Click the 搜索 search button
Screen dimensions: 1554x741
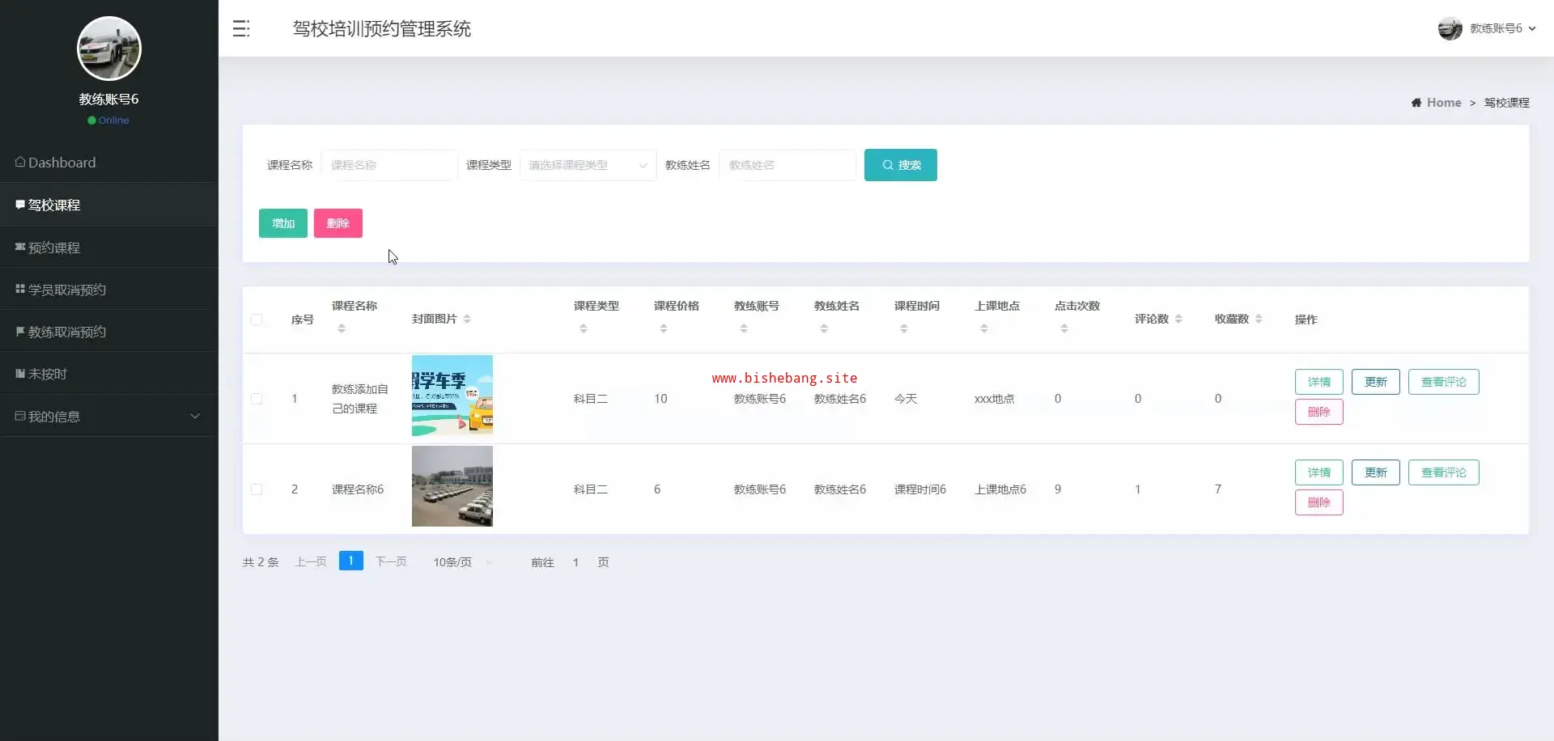(x=900, y=165)
